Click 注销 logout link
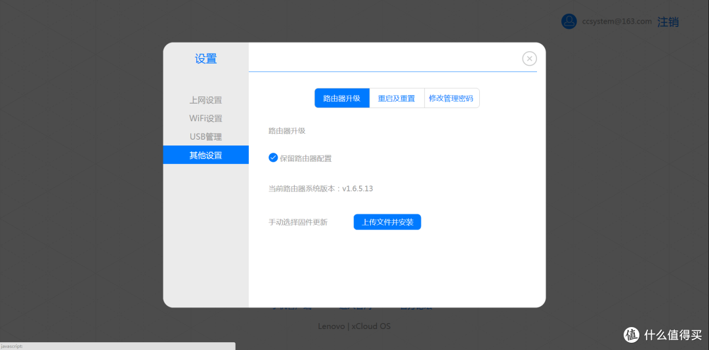 pyautogui.click(x=668, y=22)
